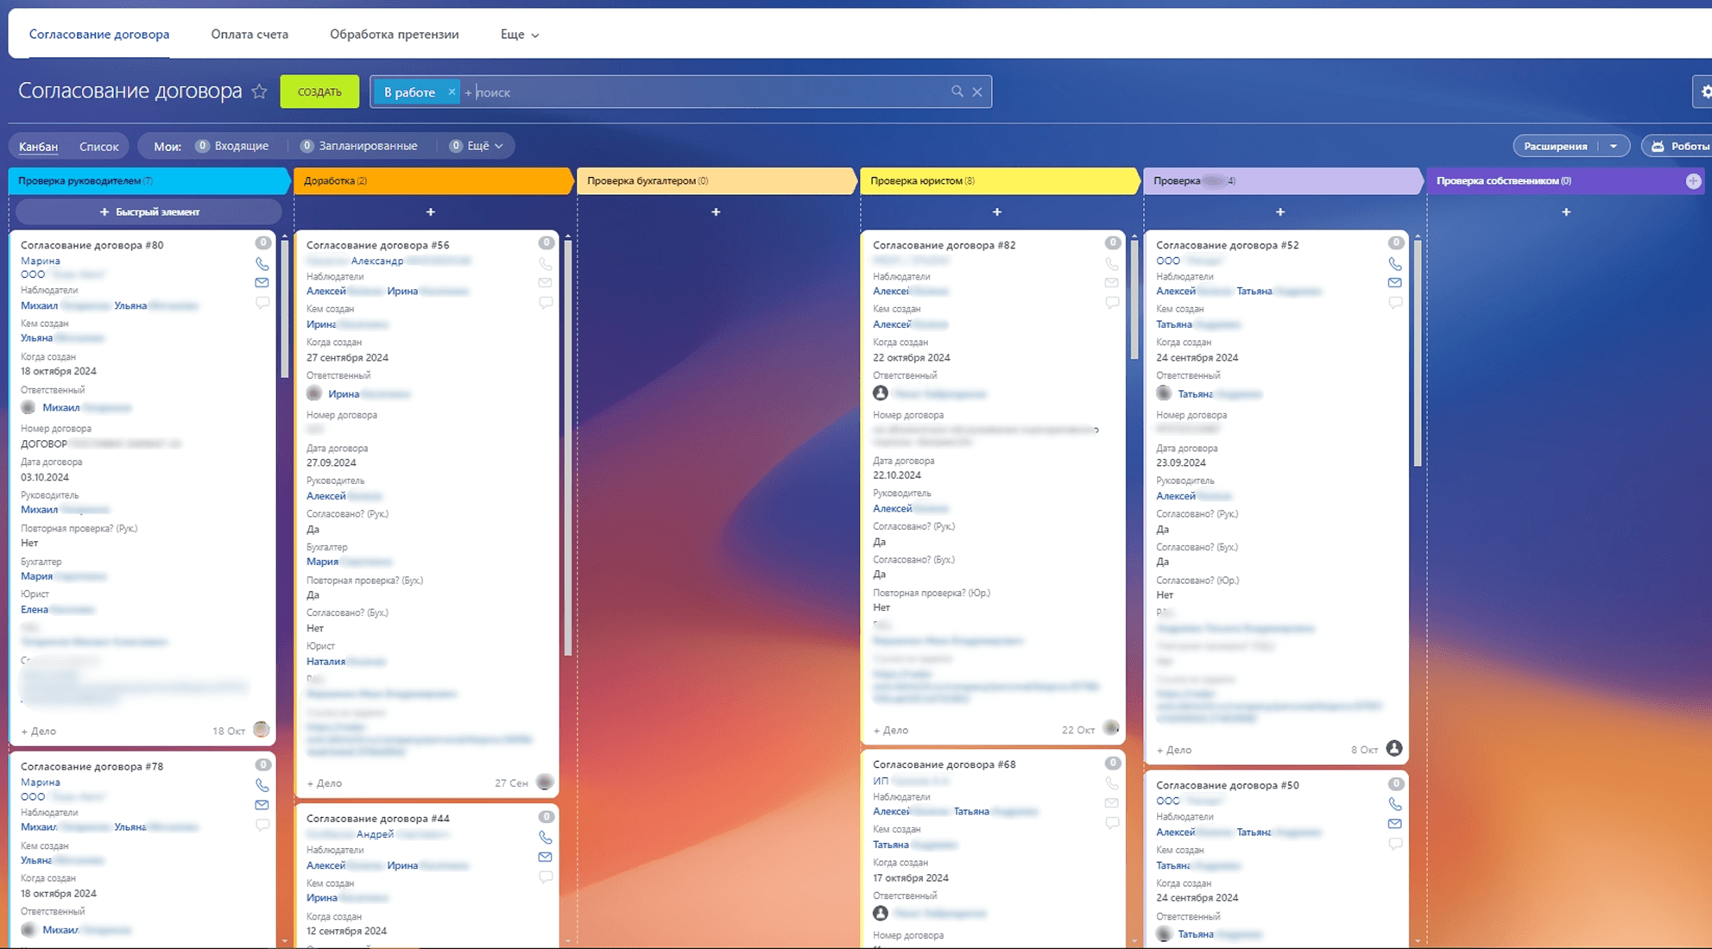Click email icon on contract #52 card
The image size is (1712, 949).
click(x=1394, y=283)
